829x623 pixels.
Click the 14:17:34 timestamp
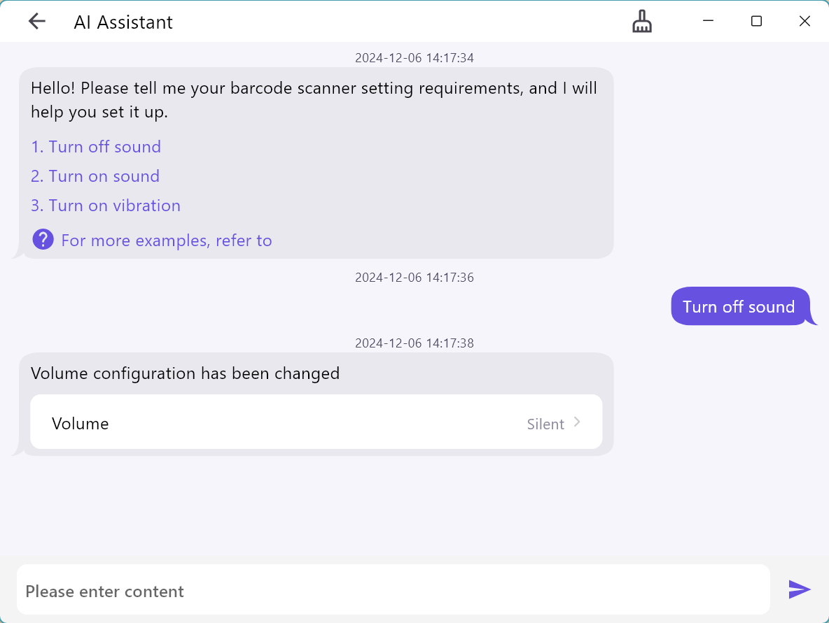pyautogui.click(x=414, y=58)
